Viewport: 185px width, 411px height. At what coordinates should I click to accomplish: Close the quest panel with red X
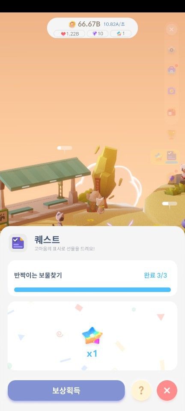click(167, 390)
